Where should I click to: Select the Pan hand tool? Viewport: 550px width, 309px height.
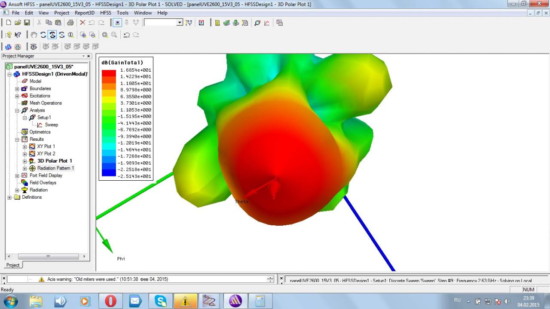[x=34, y=35]
